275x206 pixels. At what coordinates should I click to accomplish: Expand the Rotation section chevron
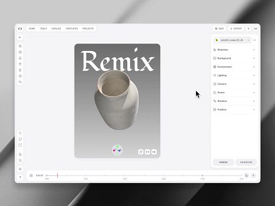254,101
